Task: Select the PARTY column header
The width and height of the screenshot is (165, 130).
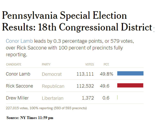Action: point(46,64)
